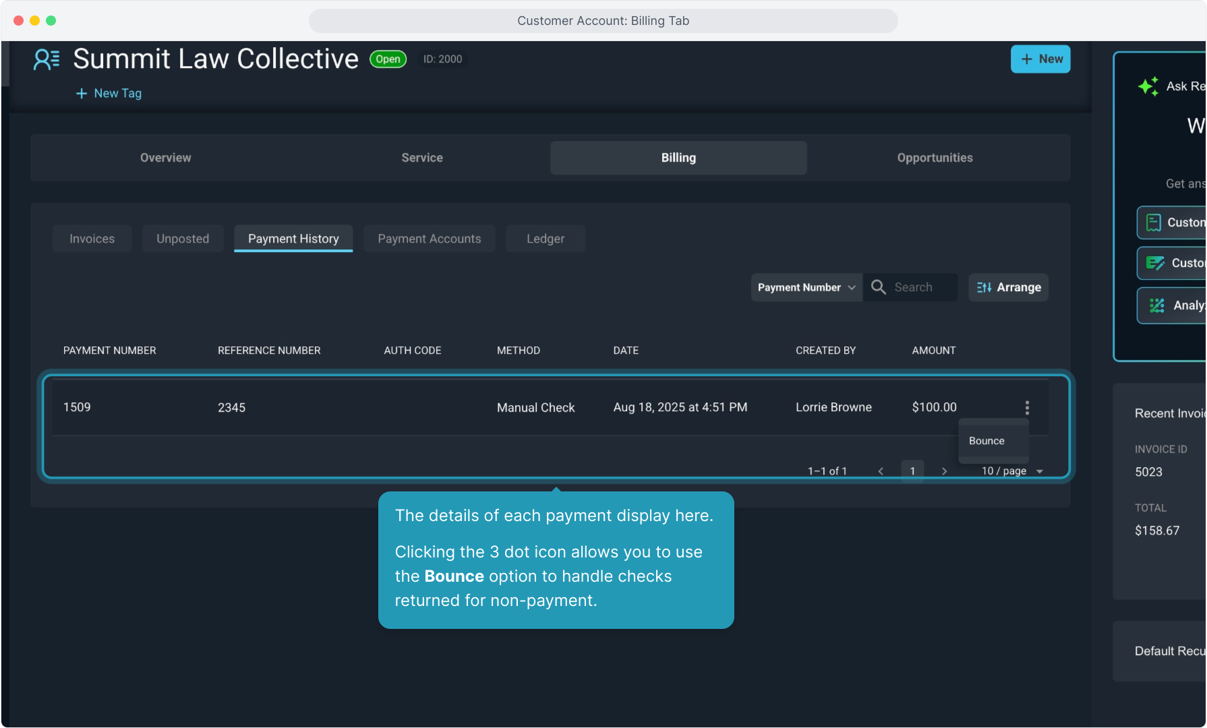The width and height of the screenshot is (1207, 728).
Task: Show the Ledger sub-tab
Action: [545, 239]
